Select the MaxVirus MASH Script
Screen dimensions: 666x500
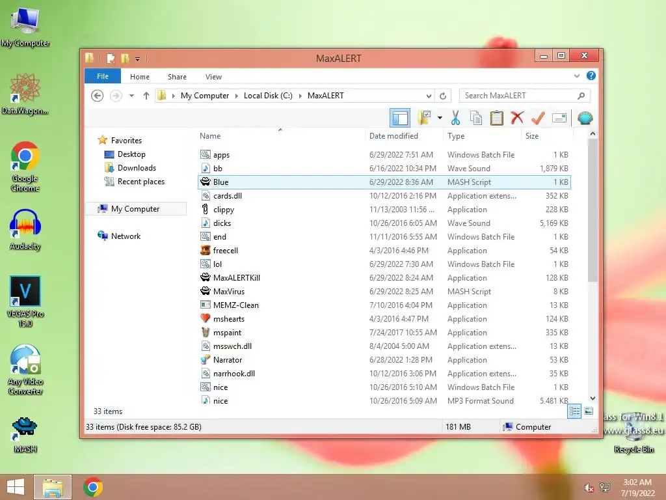(x=384, y=291)
